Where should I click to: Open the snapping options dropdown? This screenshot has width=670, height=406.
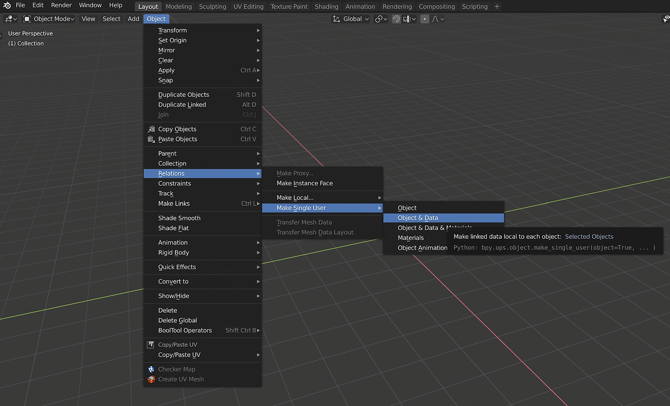(x=410, y=19)
